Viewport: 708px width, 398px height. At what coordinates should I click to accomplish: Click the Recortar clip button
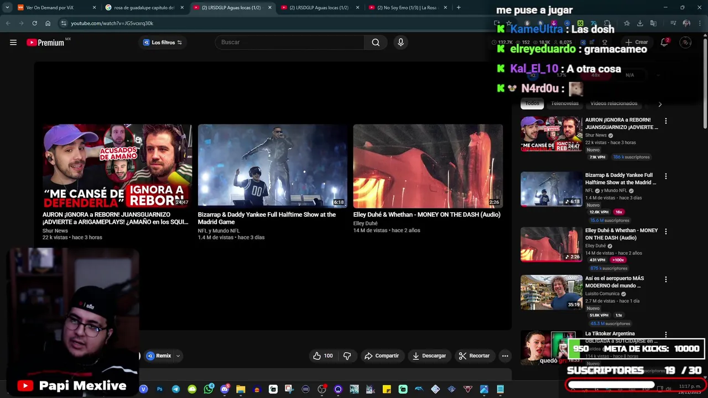pos(475,356)
